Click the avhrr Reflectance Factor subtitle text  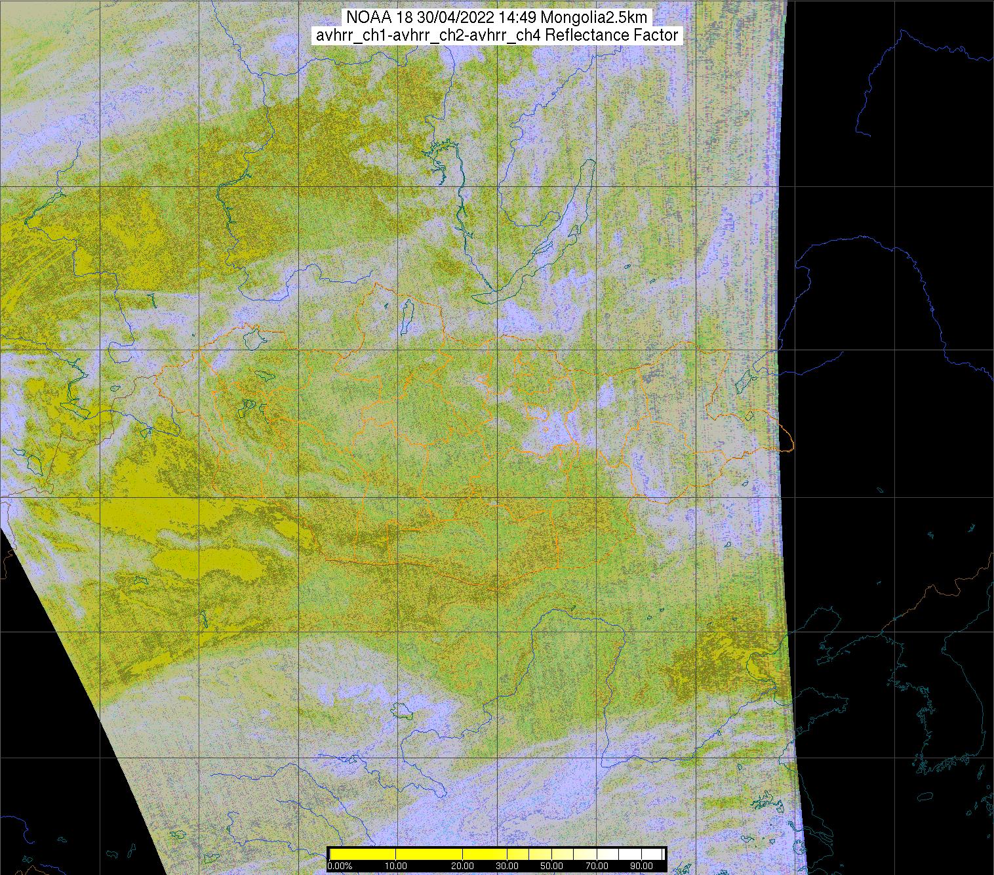coord(498,36)
